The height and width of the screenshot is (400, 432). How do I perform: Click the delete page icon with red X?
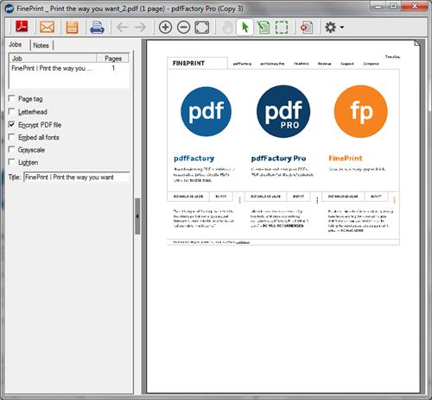coord(307,28)
